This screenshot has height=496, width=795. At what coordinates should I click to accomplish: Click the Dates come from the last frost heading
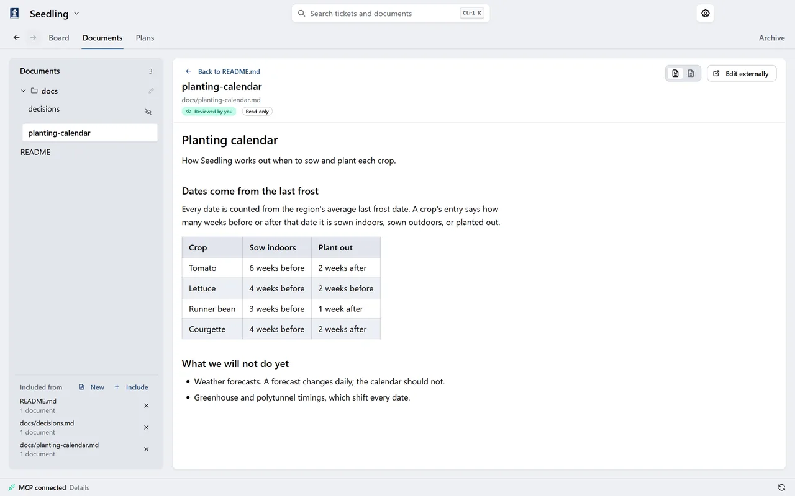pyautogui.click(x=250, y=191)
